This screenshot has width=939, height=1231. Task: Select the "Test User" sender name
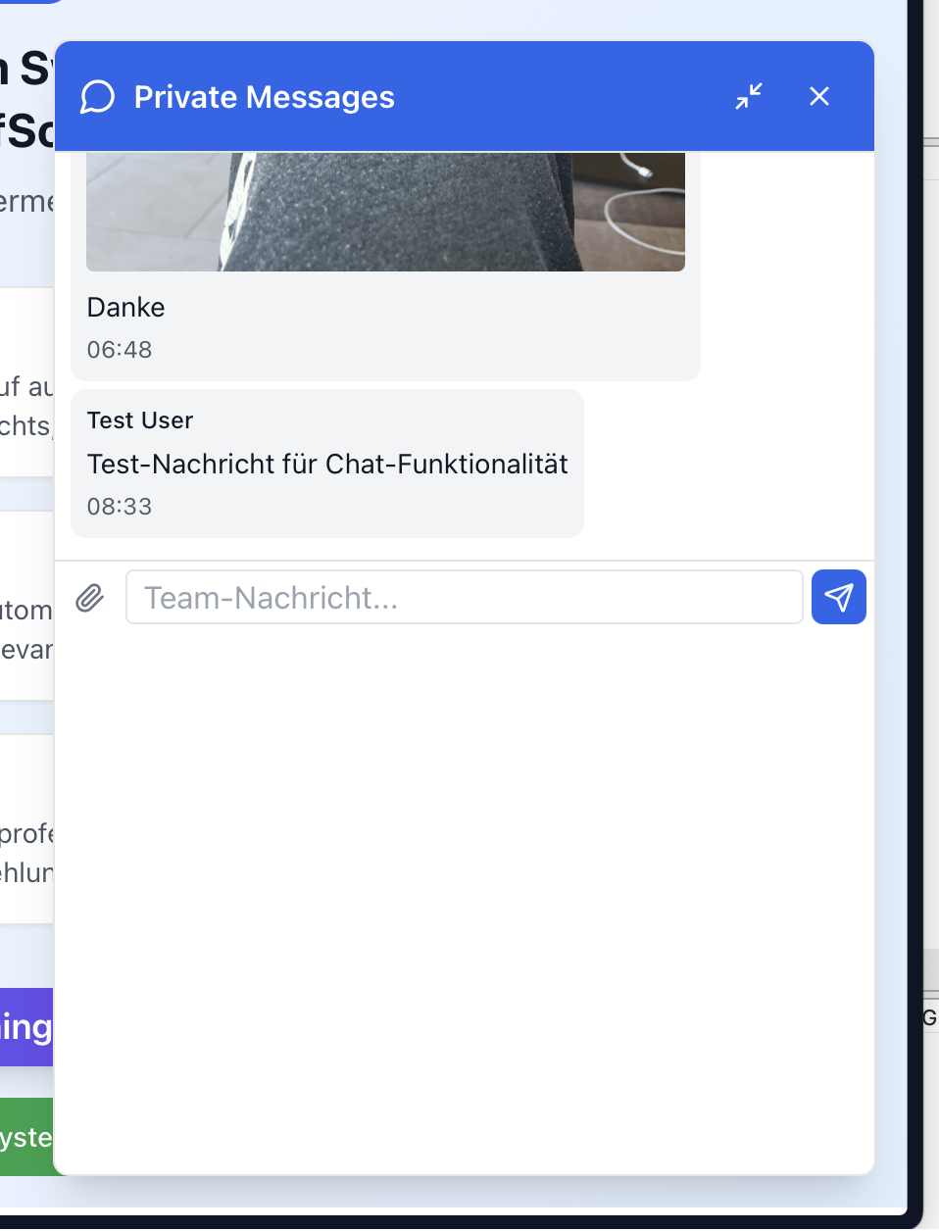140,420
